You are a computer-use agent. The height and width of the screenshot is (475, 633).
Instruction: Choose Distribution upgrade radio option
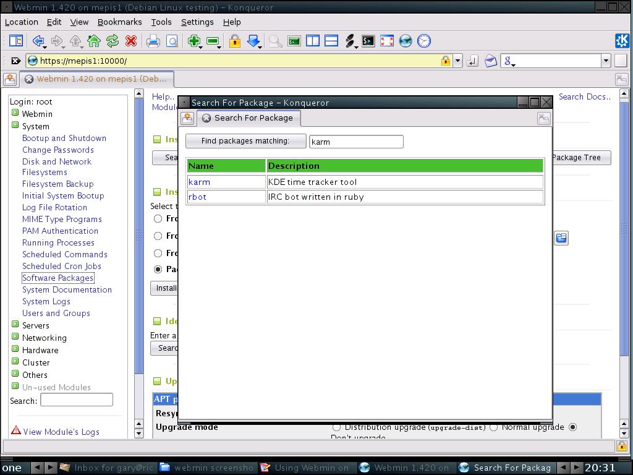tap(336, 427)
